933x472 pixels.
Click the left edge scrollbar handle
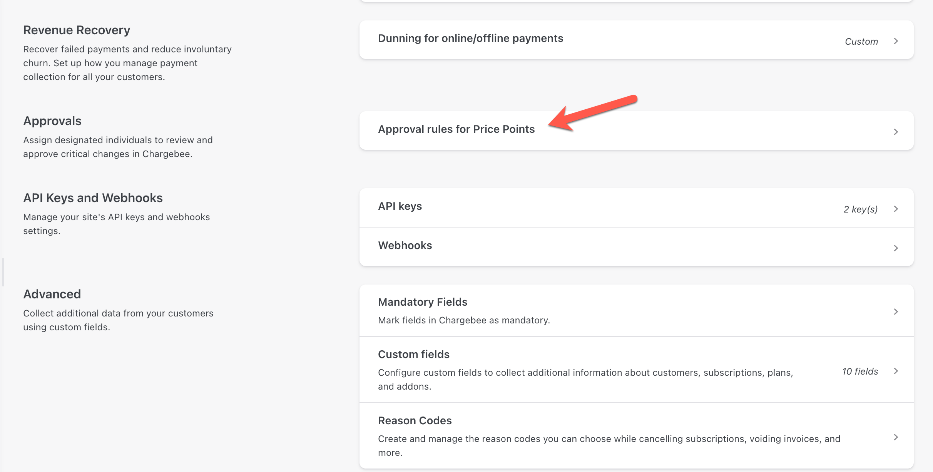pos(3,272)
